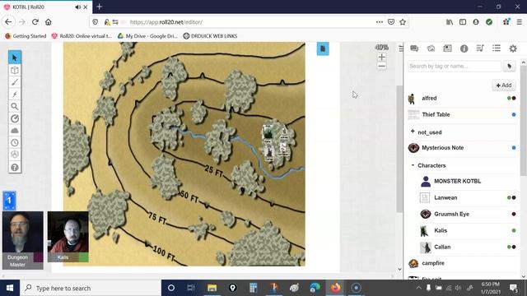The width and height of the screenshot is (527, 296).
Task: Click the Windows taskbar search box
Action: coord(91,288)
